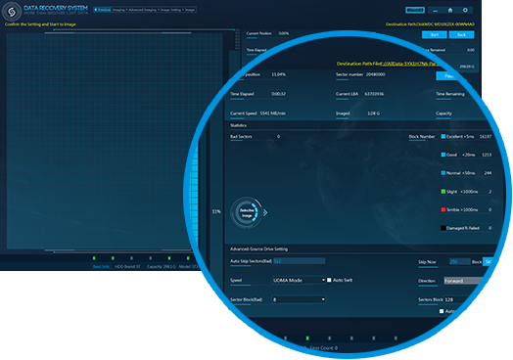
Task: Tick the Auto checkbox under Sectors Block
Action: coord(442,311)
